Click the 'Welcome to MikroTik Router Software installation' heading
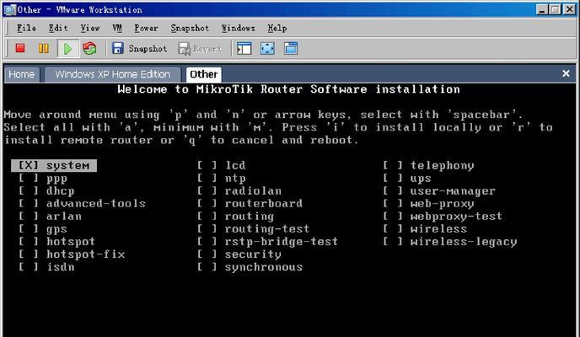The width and height of the screenshot is (580, 337). click(289, 89)
